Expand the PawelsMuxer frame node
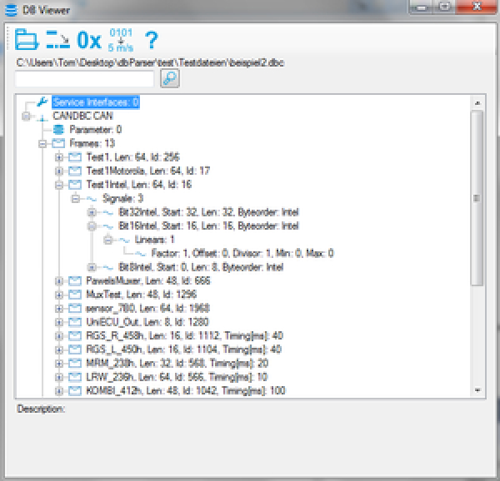The image size is (500, 481). 59,281
